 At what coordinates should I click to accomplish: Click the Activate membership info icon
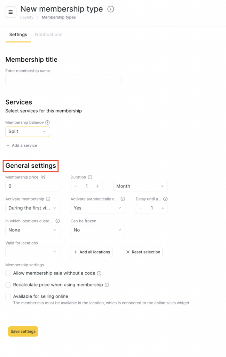coord(48,199)
